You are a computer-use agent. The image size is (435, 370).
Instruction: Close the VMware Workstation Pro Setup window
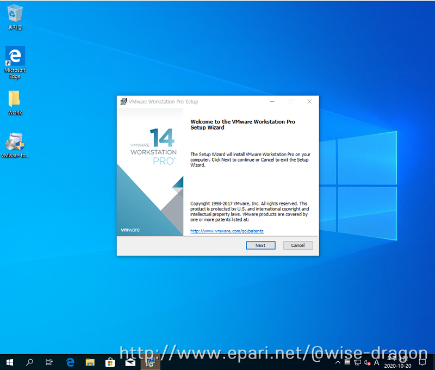pyautogui.click(x=309, y=102)
